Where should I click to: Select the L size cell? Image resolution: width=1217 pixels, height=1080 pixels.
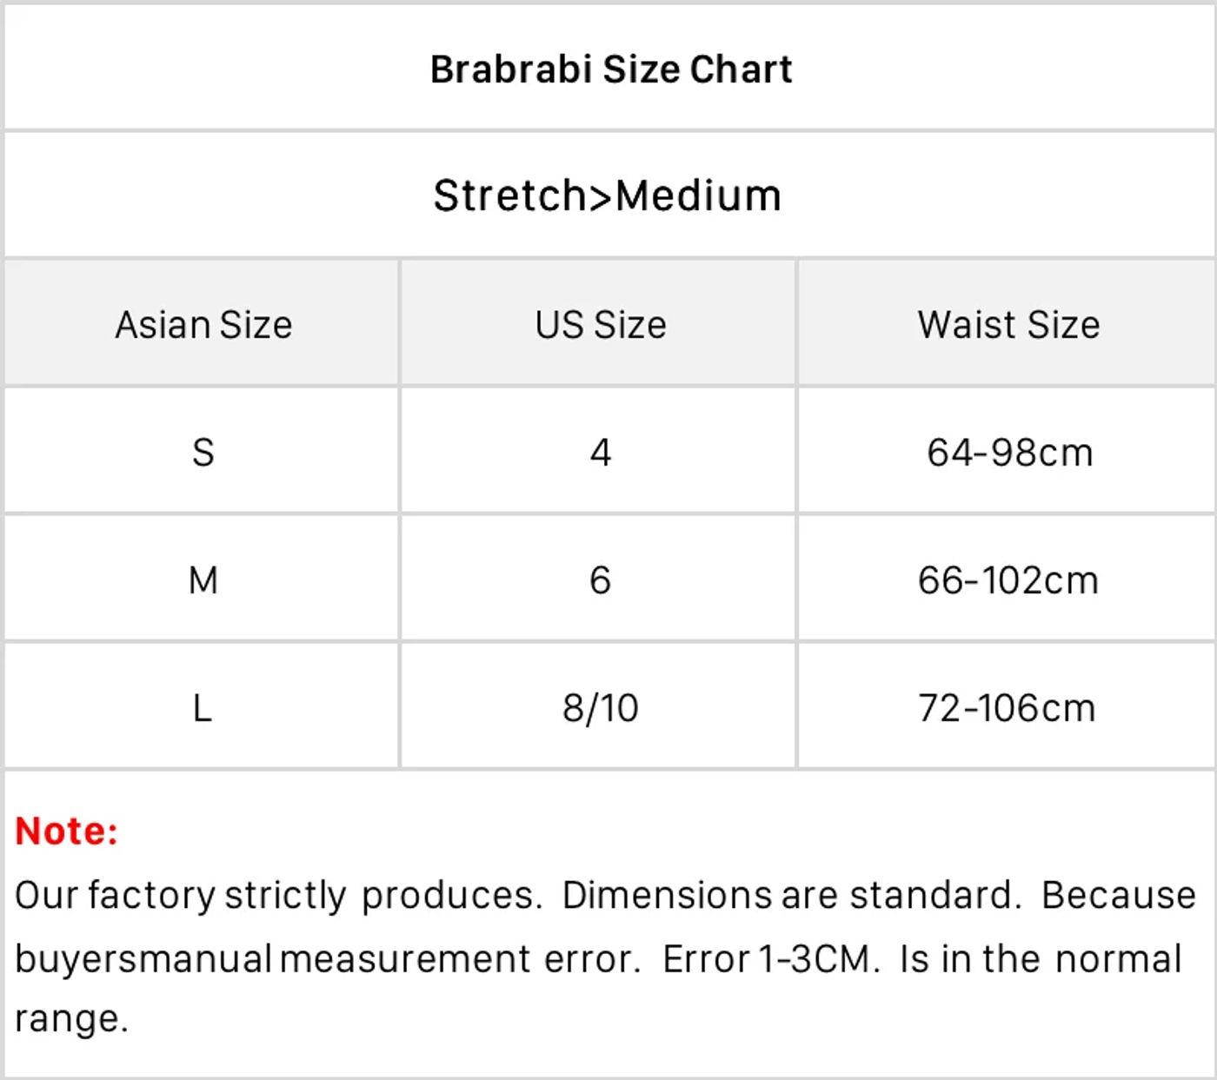click(202, 708)
